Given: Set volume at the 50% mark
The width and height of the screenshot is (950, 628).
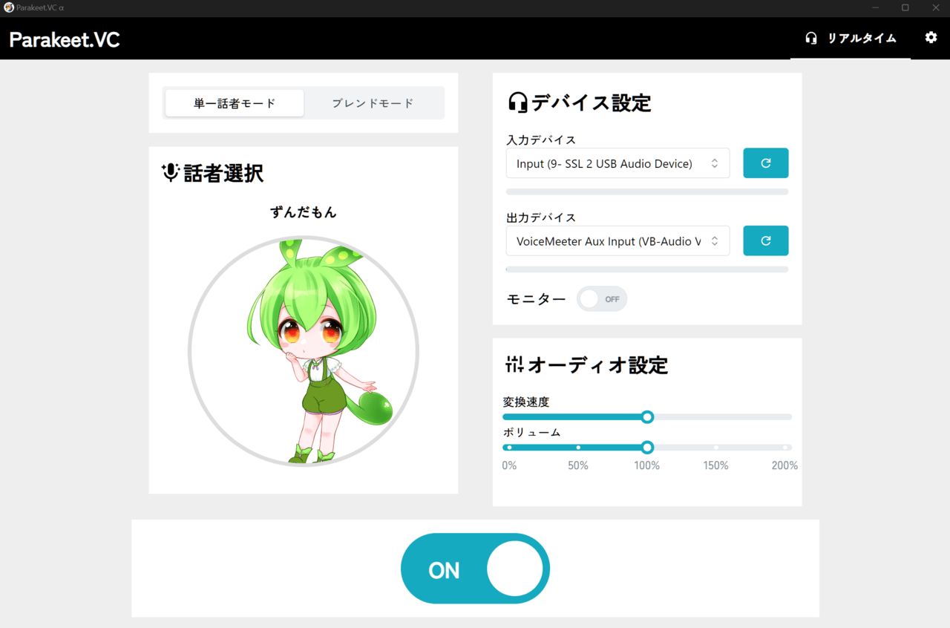Looking at the screenshot, I should click(x=578, y=447).
